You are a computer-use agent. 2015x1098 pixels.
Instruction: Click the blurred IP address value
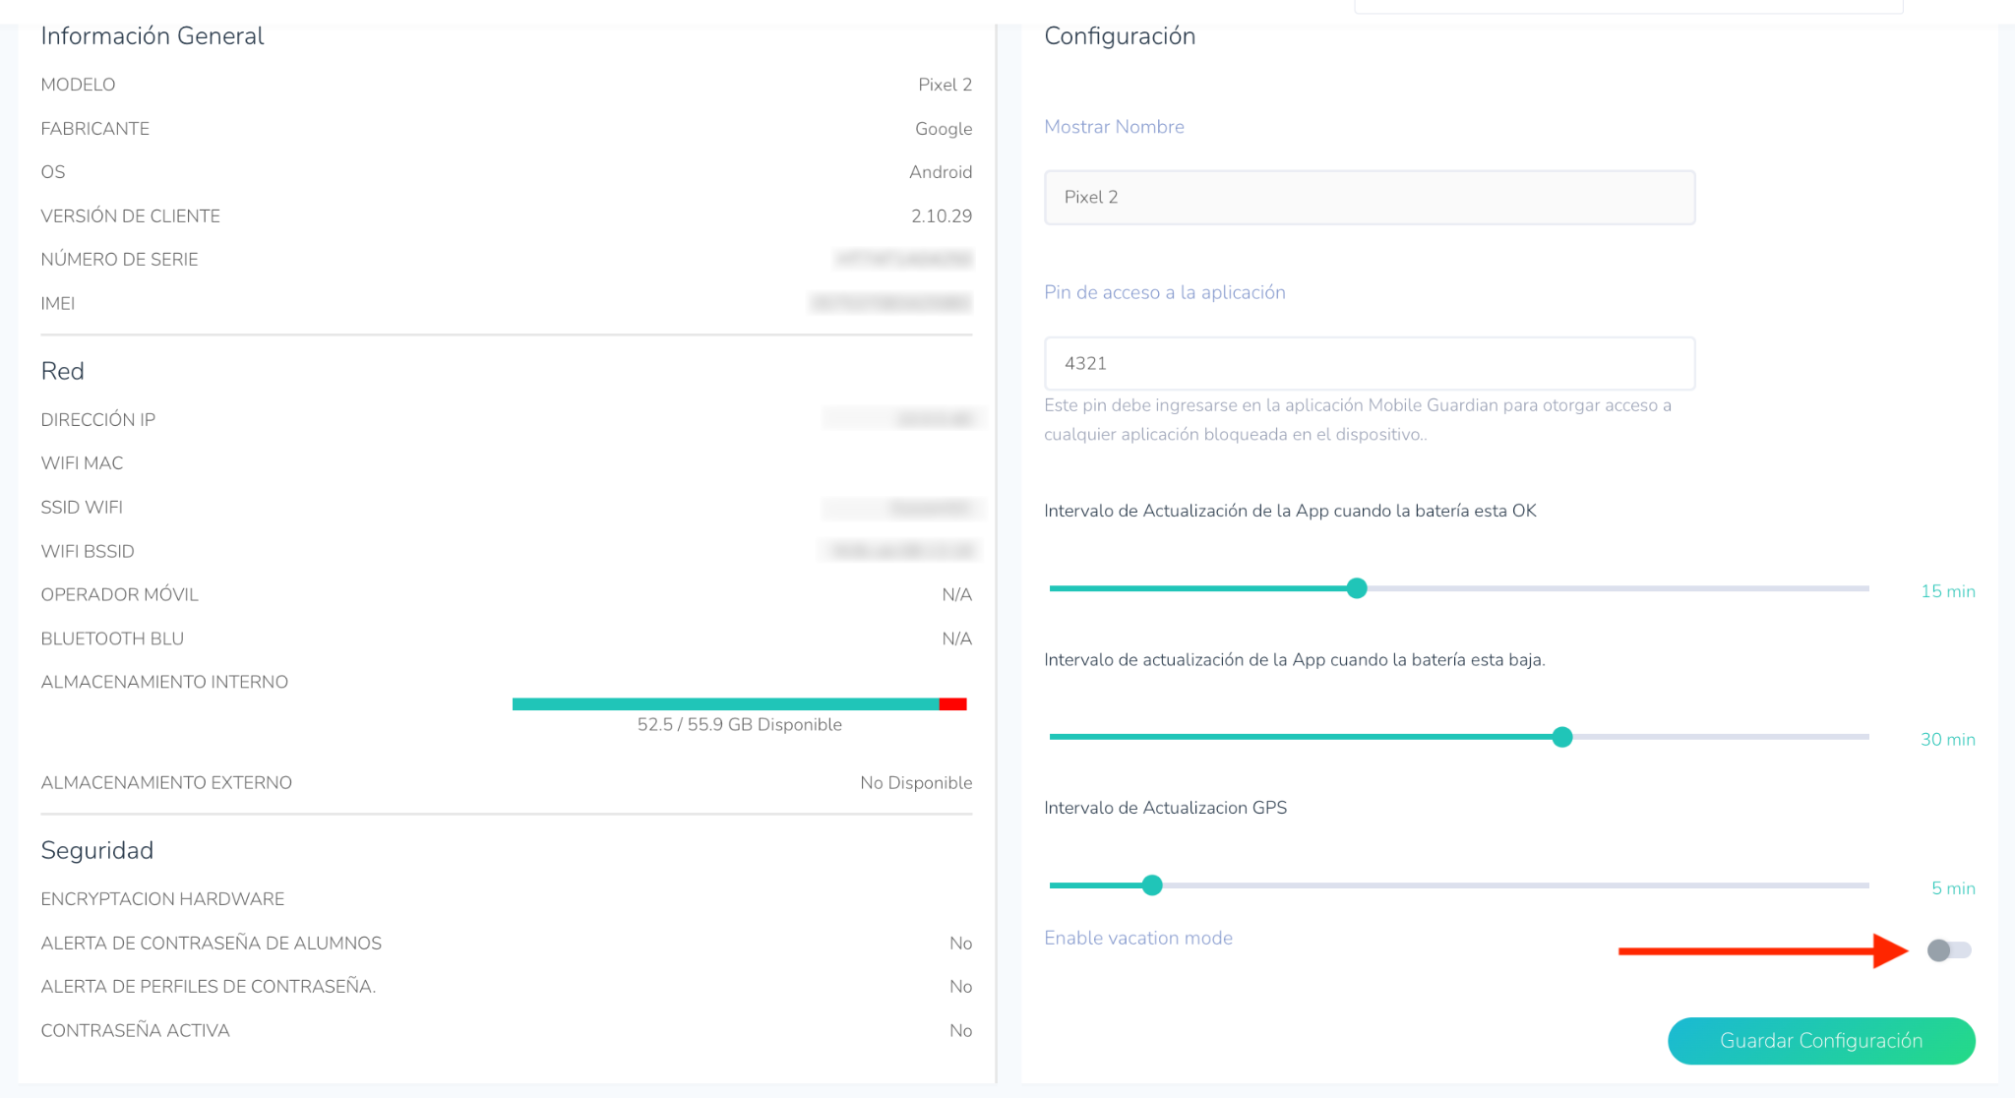[x=933, y=420]
